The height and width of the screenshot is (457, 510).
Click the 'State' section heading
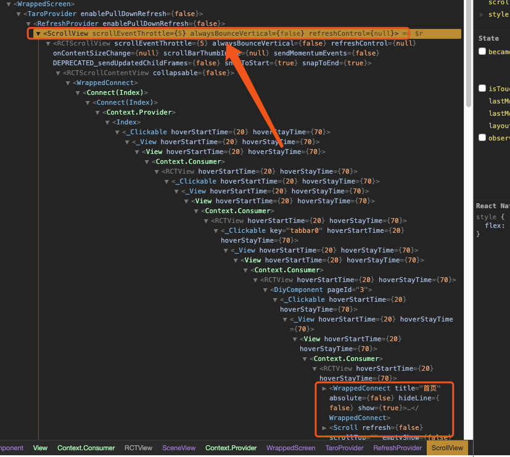coord(488,38)
